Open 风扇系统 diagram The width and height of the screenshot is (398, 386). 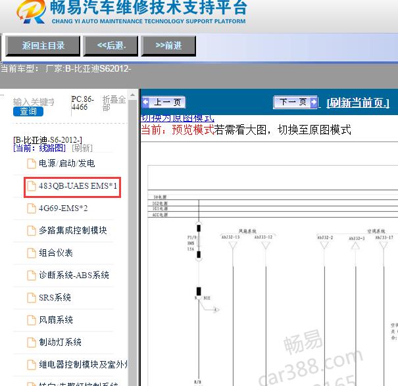click(56, 320)
